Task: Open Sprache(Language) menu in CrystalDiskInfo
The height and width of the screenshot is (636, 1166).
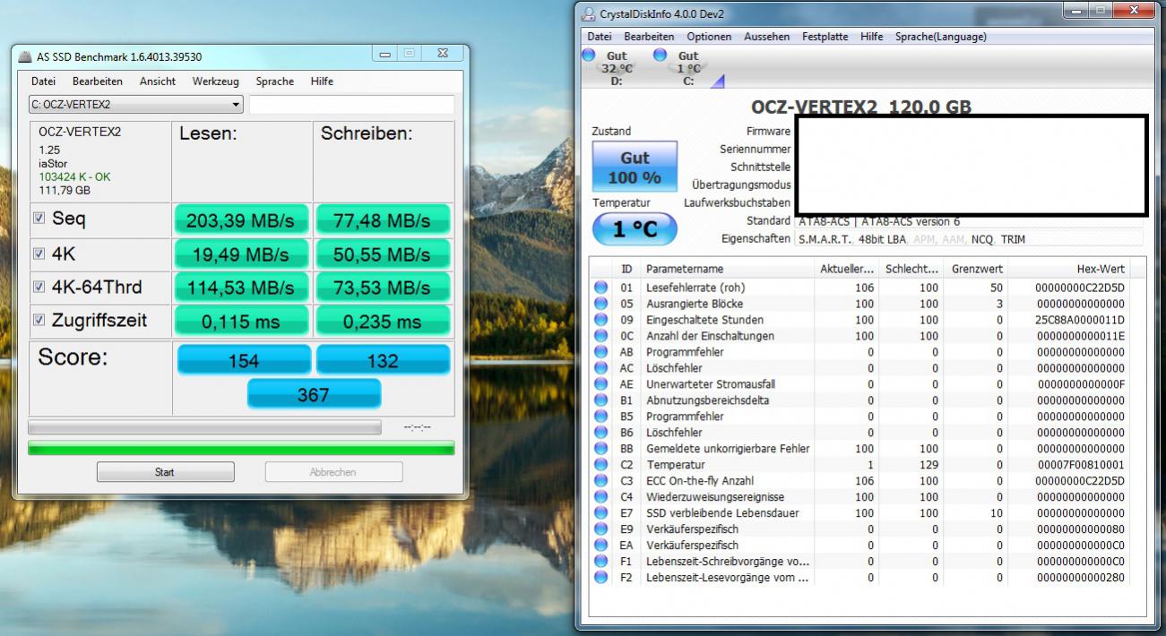Action: (x=941, y=37)
